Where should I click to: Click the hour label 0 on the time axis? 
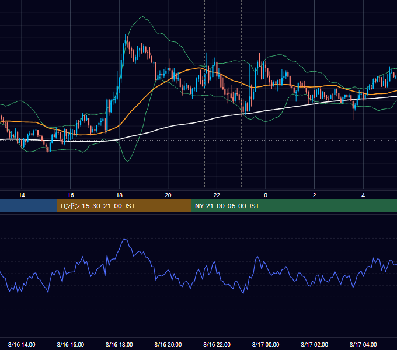click(266, 195)
